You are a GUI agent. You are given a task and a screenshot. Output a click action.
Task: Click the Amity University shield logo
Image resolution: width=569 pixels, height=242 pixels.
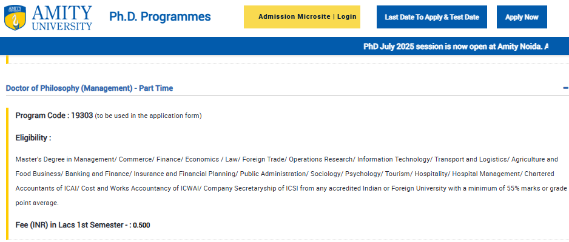click(15, 18)
